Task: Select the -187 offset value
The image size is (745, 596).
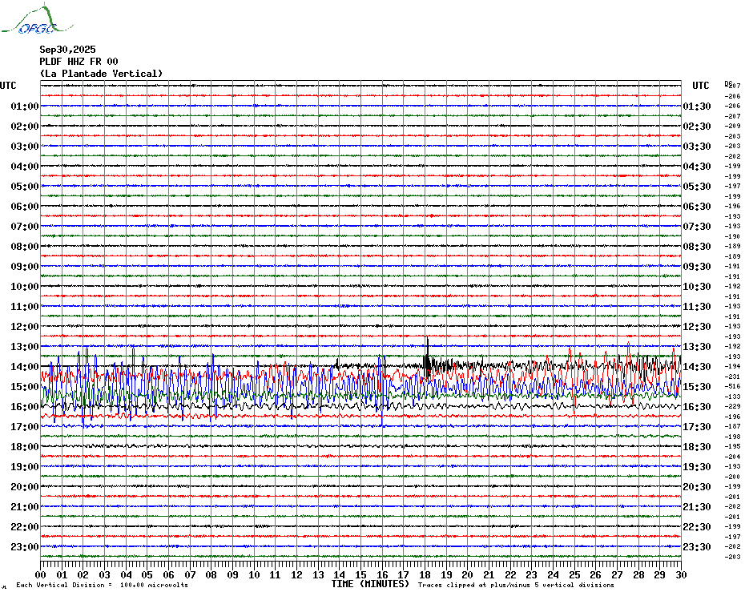Action: point(733,427)
